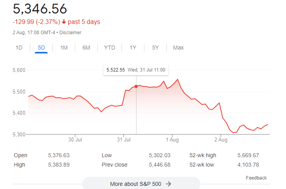The height and width of the screenshot is (189, 286).
Task: Click the 52-wk high value 5,669.67
Action: [248, 155]
